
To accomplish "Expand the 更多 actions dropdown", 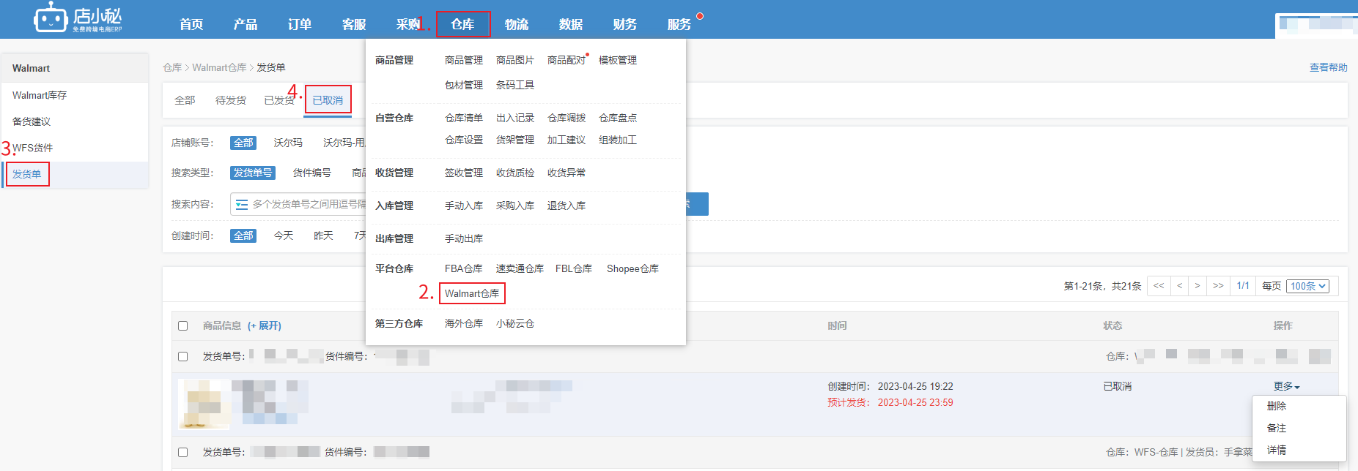I will point(1287,386).
